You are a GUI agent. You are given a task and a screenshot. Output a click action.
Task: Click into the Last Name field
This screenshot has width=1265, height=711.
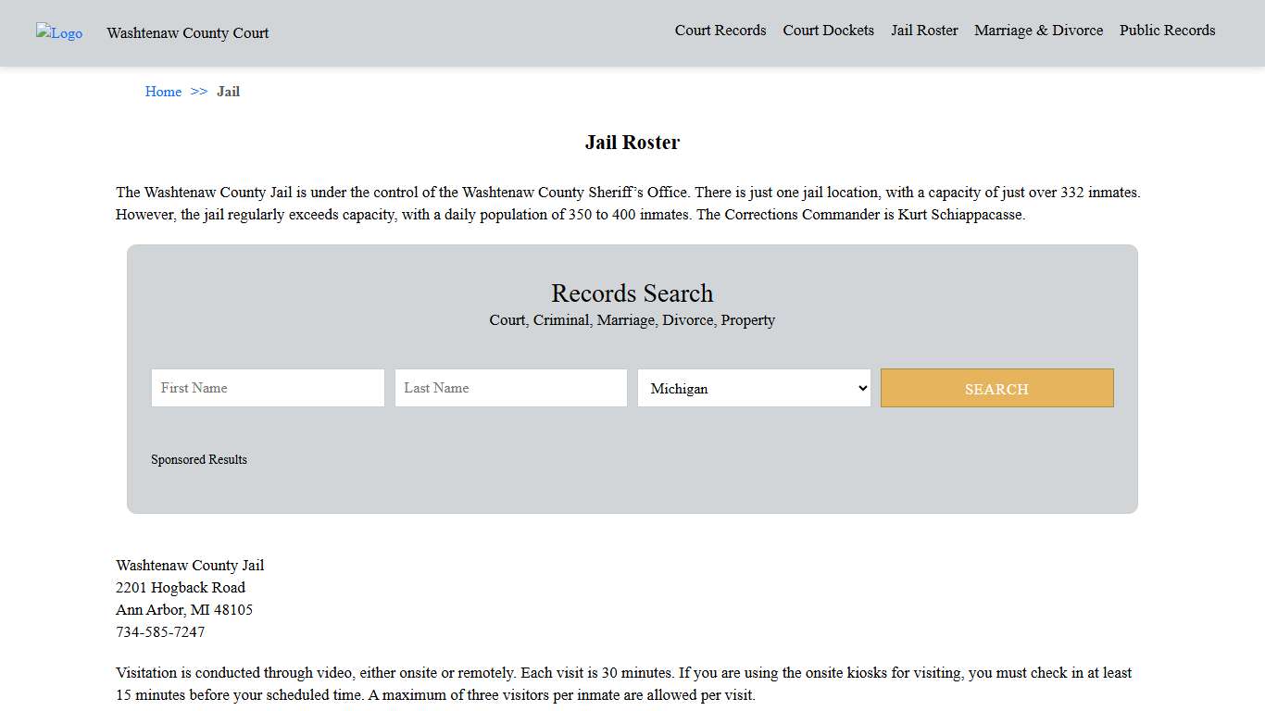[510, 388]
